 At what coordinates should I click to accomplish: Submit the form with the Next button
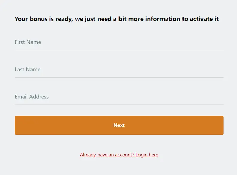tap(119, 125)
